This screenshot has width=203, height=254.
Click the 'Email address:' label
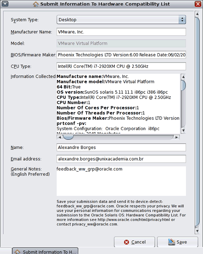26,159
